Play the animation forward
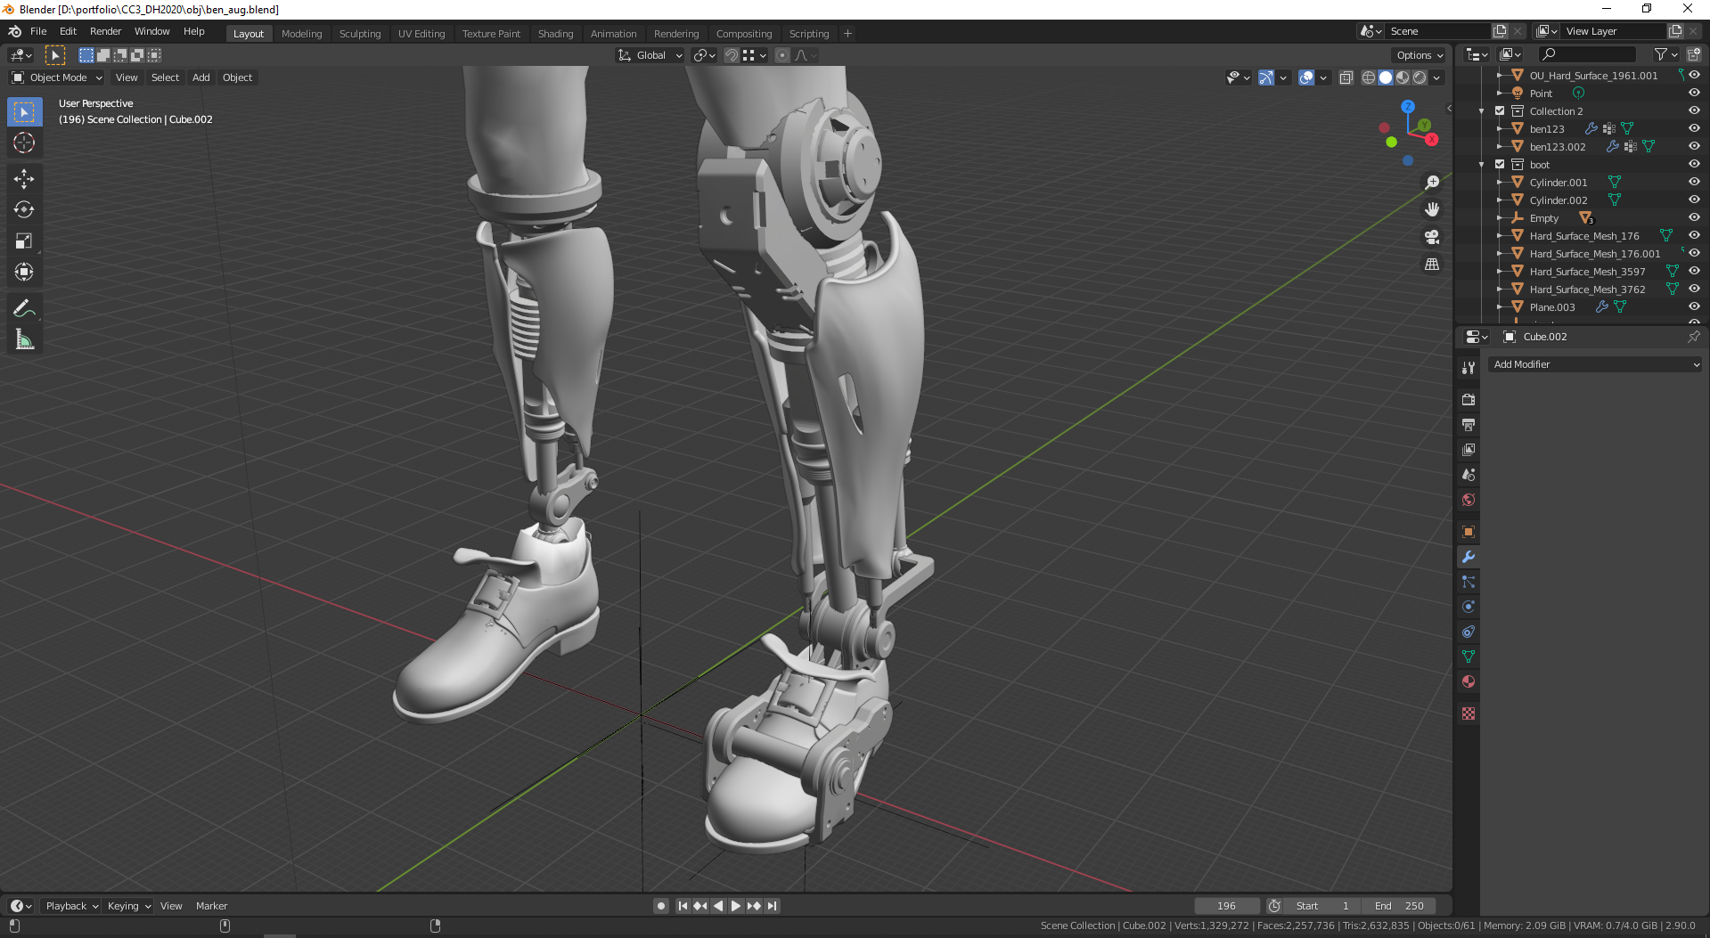1710x938 pixels. click(736, 906)
